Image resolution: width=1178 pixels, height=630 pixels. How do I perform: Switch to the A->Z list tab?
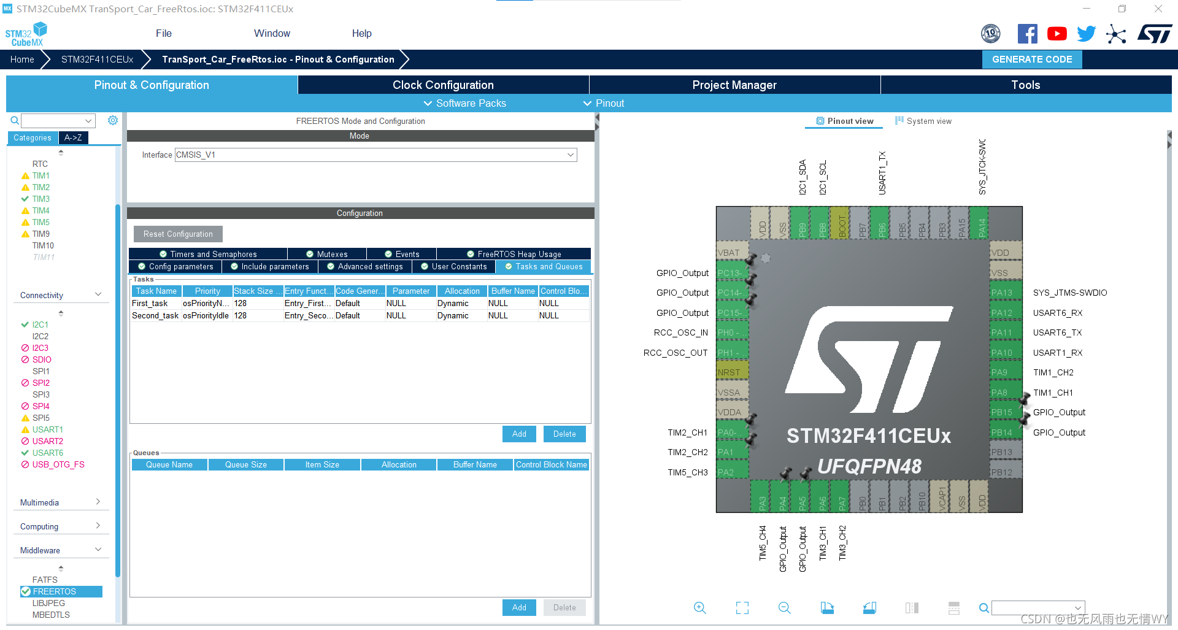pos(73,137)
